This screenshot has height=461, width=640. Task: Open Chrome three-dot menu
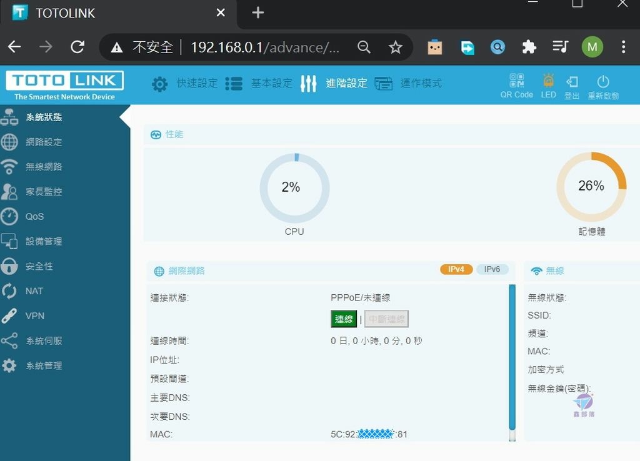(x=623, y=47)
